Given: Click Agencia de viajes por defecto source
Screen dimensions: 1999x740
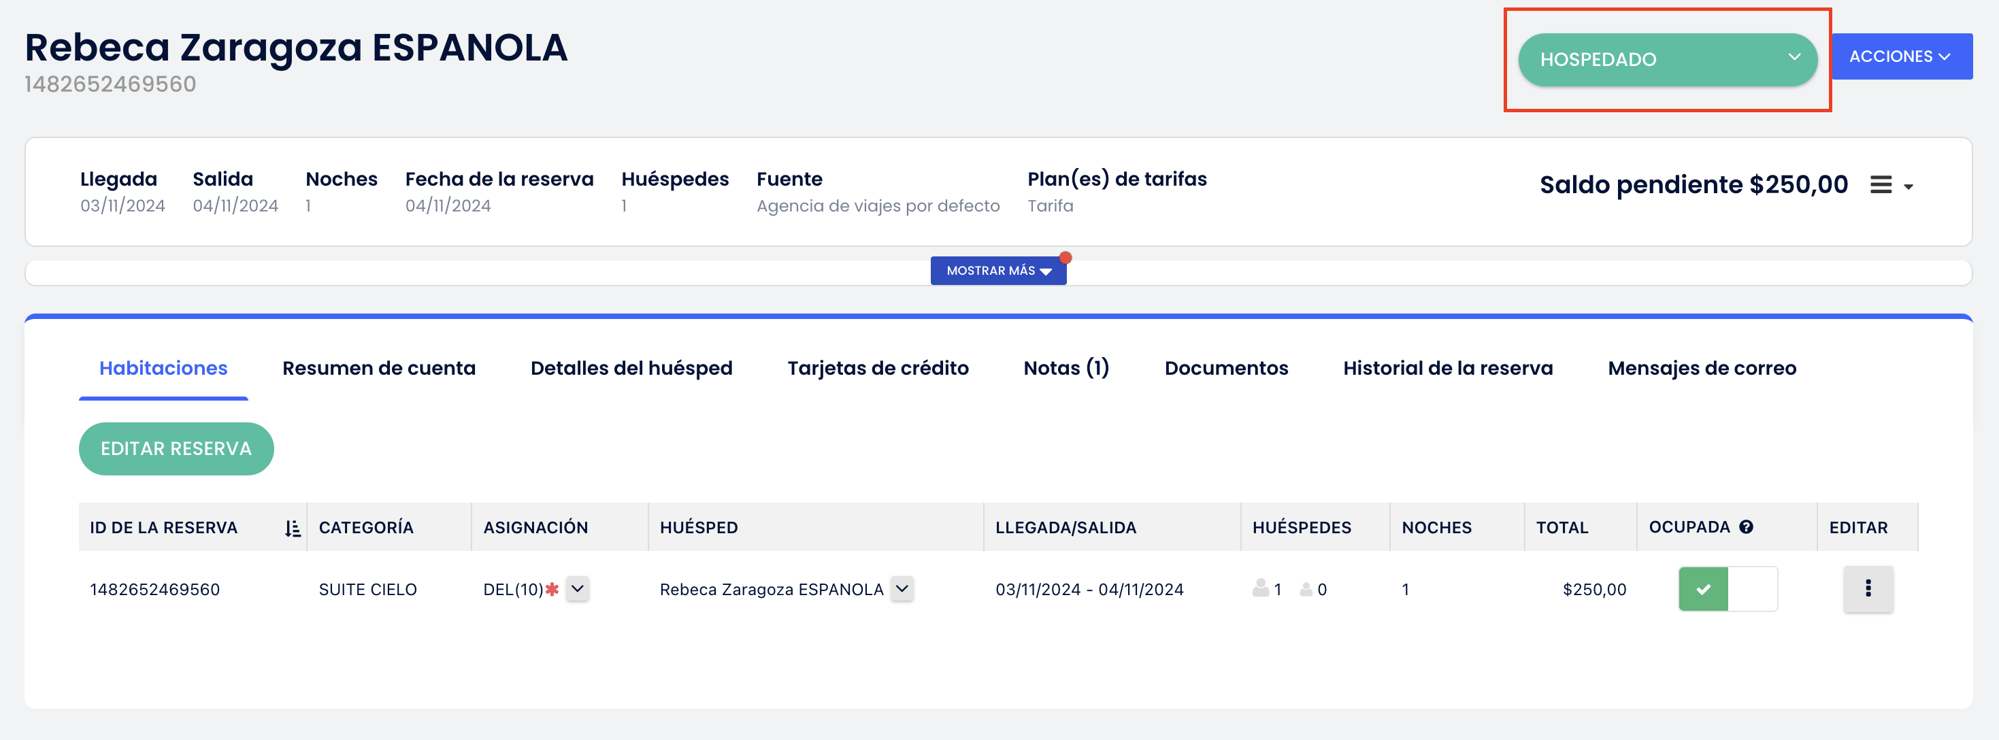Looking at the screenshot, I should (878, 205).
